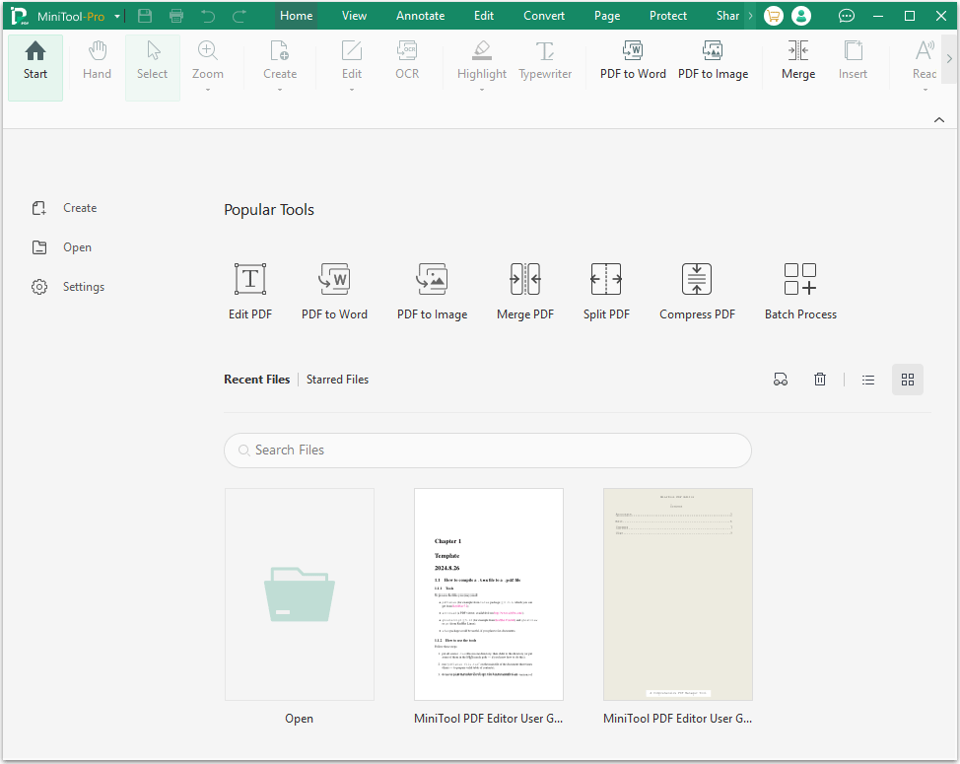Open the Chapter 1 Template PDF thumbnail
The image size is (960, 764).
pyautogui.click(x=489, y=594)
